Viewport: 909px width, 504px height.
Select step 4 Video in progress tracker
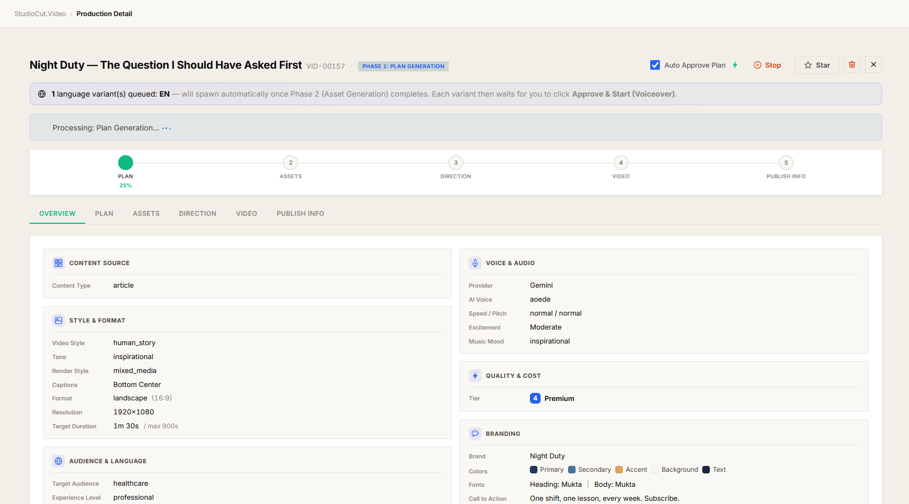[x=621, y=163]
